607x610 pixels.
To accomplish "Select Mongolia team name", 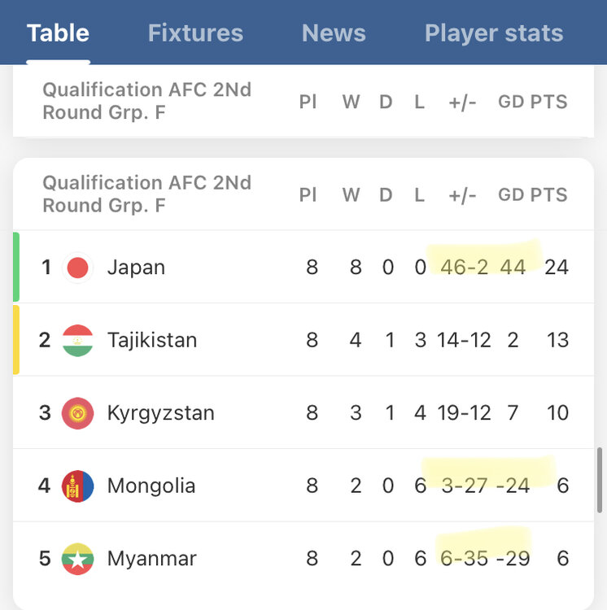I will (x=151, y=486).
